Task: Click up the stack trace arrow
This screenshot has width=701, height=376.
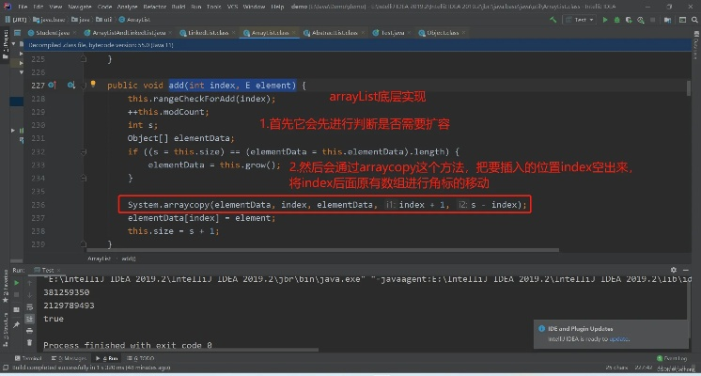Action: [29, 283]
